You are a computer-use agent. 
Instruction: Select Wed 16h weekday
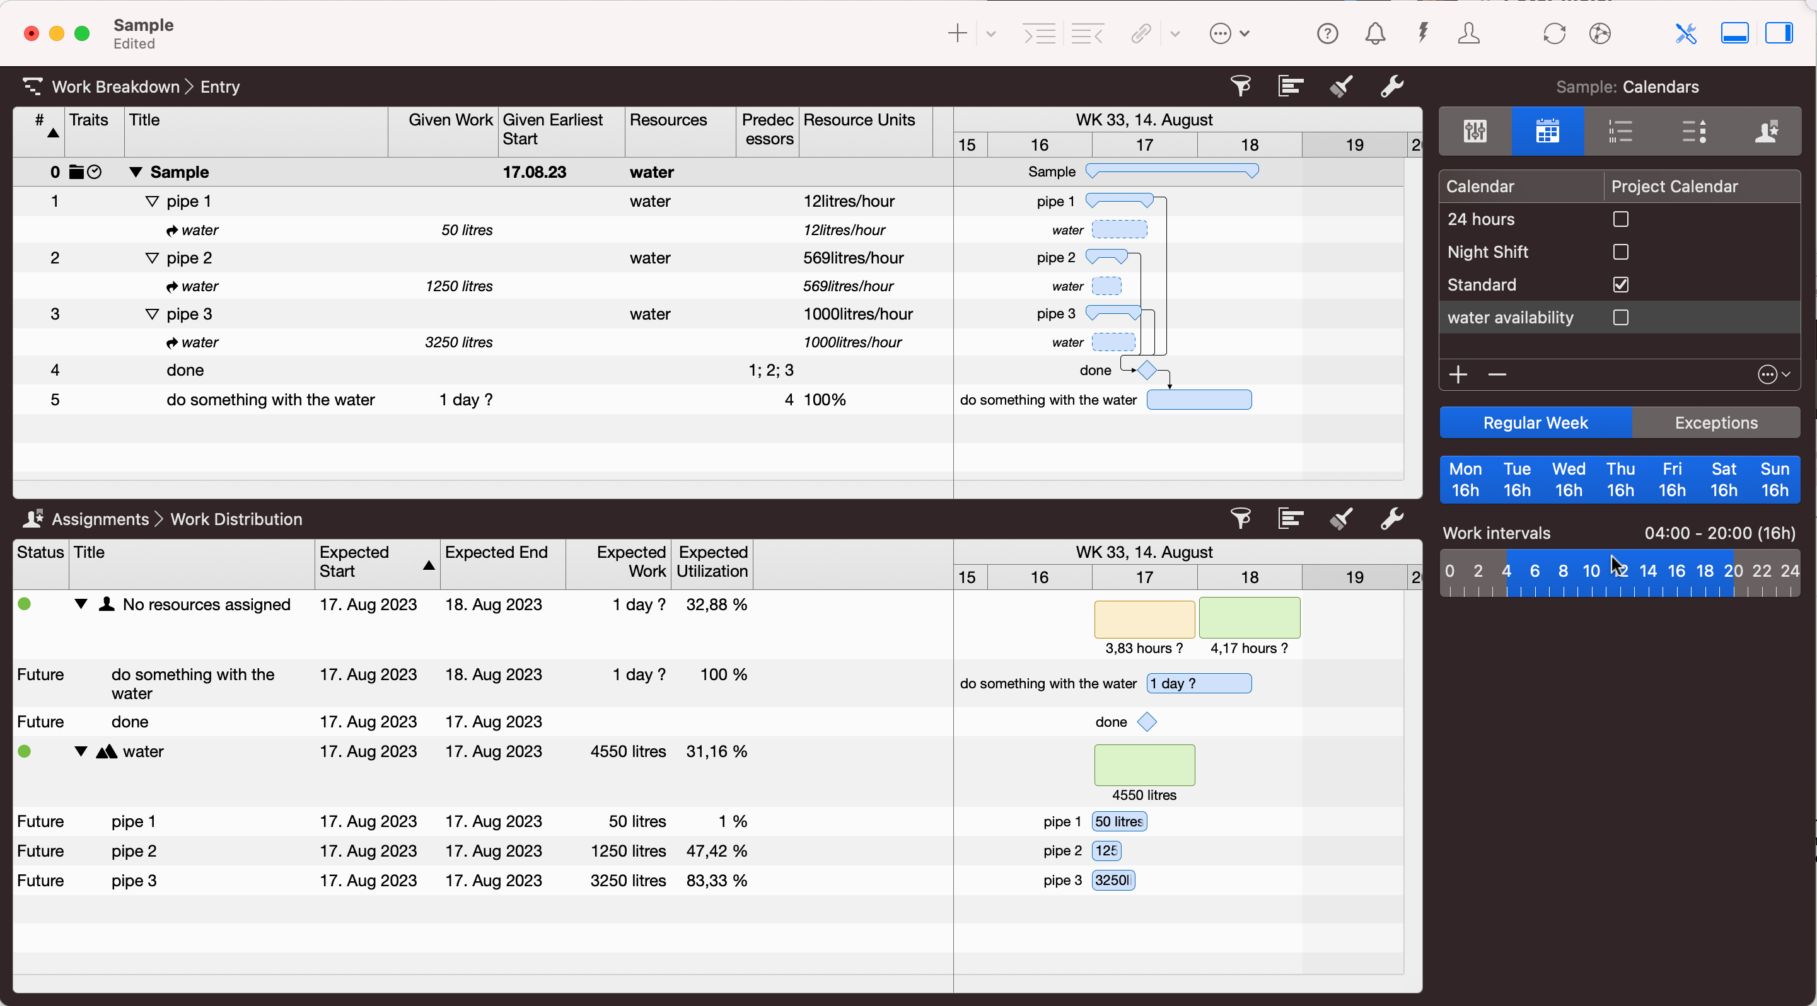[x=1568, y=480]
